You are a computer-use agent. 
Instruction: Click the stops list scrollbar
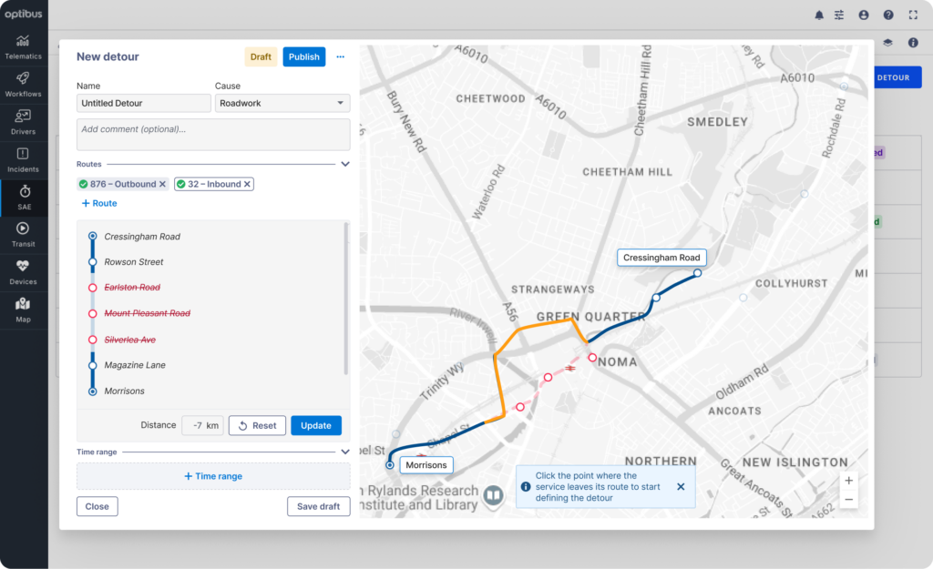click(x=346, y=300)
